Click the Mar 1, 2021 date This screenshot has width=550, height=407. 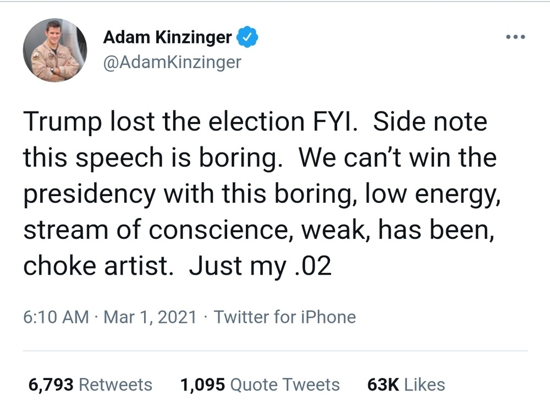pyautogui.click(x=150, y=317)
